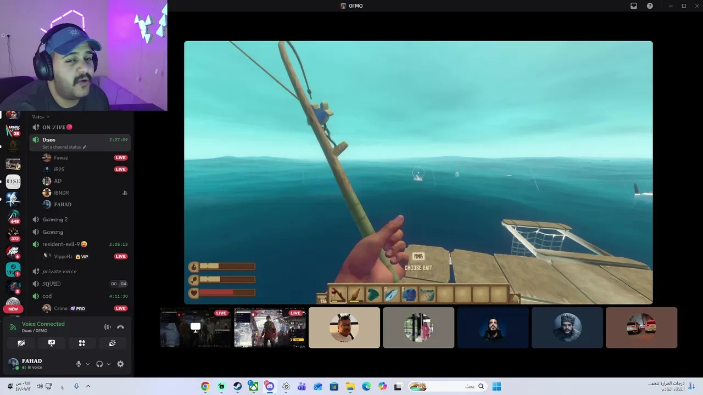Open server icon with 648 badge
The height and width of the screenshot is (395, 703).
(x=13, y=216)
